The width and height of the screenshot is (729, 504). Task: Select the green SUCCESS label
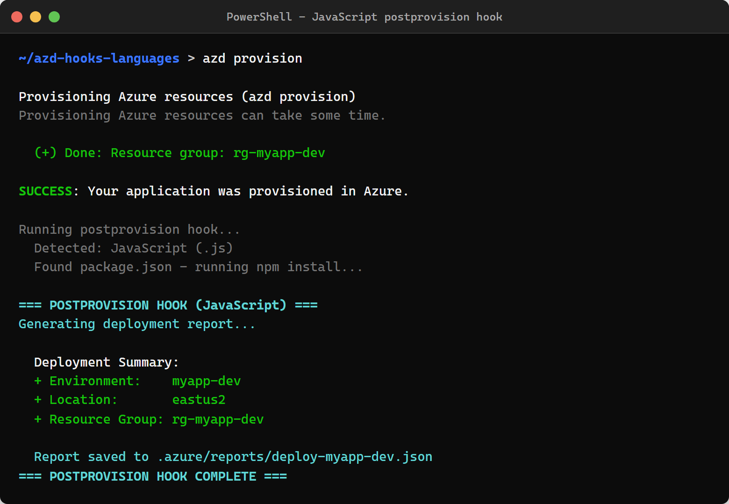point(45,191)
